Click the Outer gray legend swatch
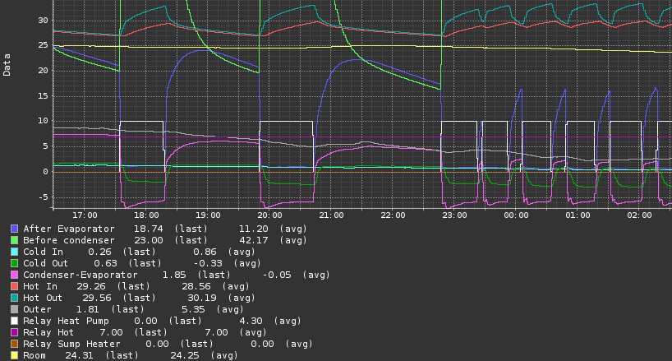Image resolution: width=672 pixels, height=361 pixels. (x=14, y=309)
